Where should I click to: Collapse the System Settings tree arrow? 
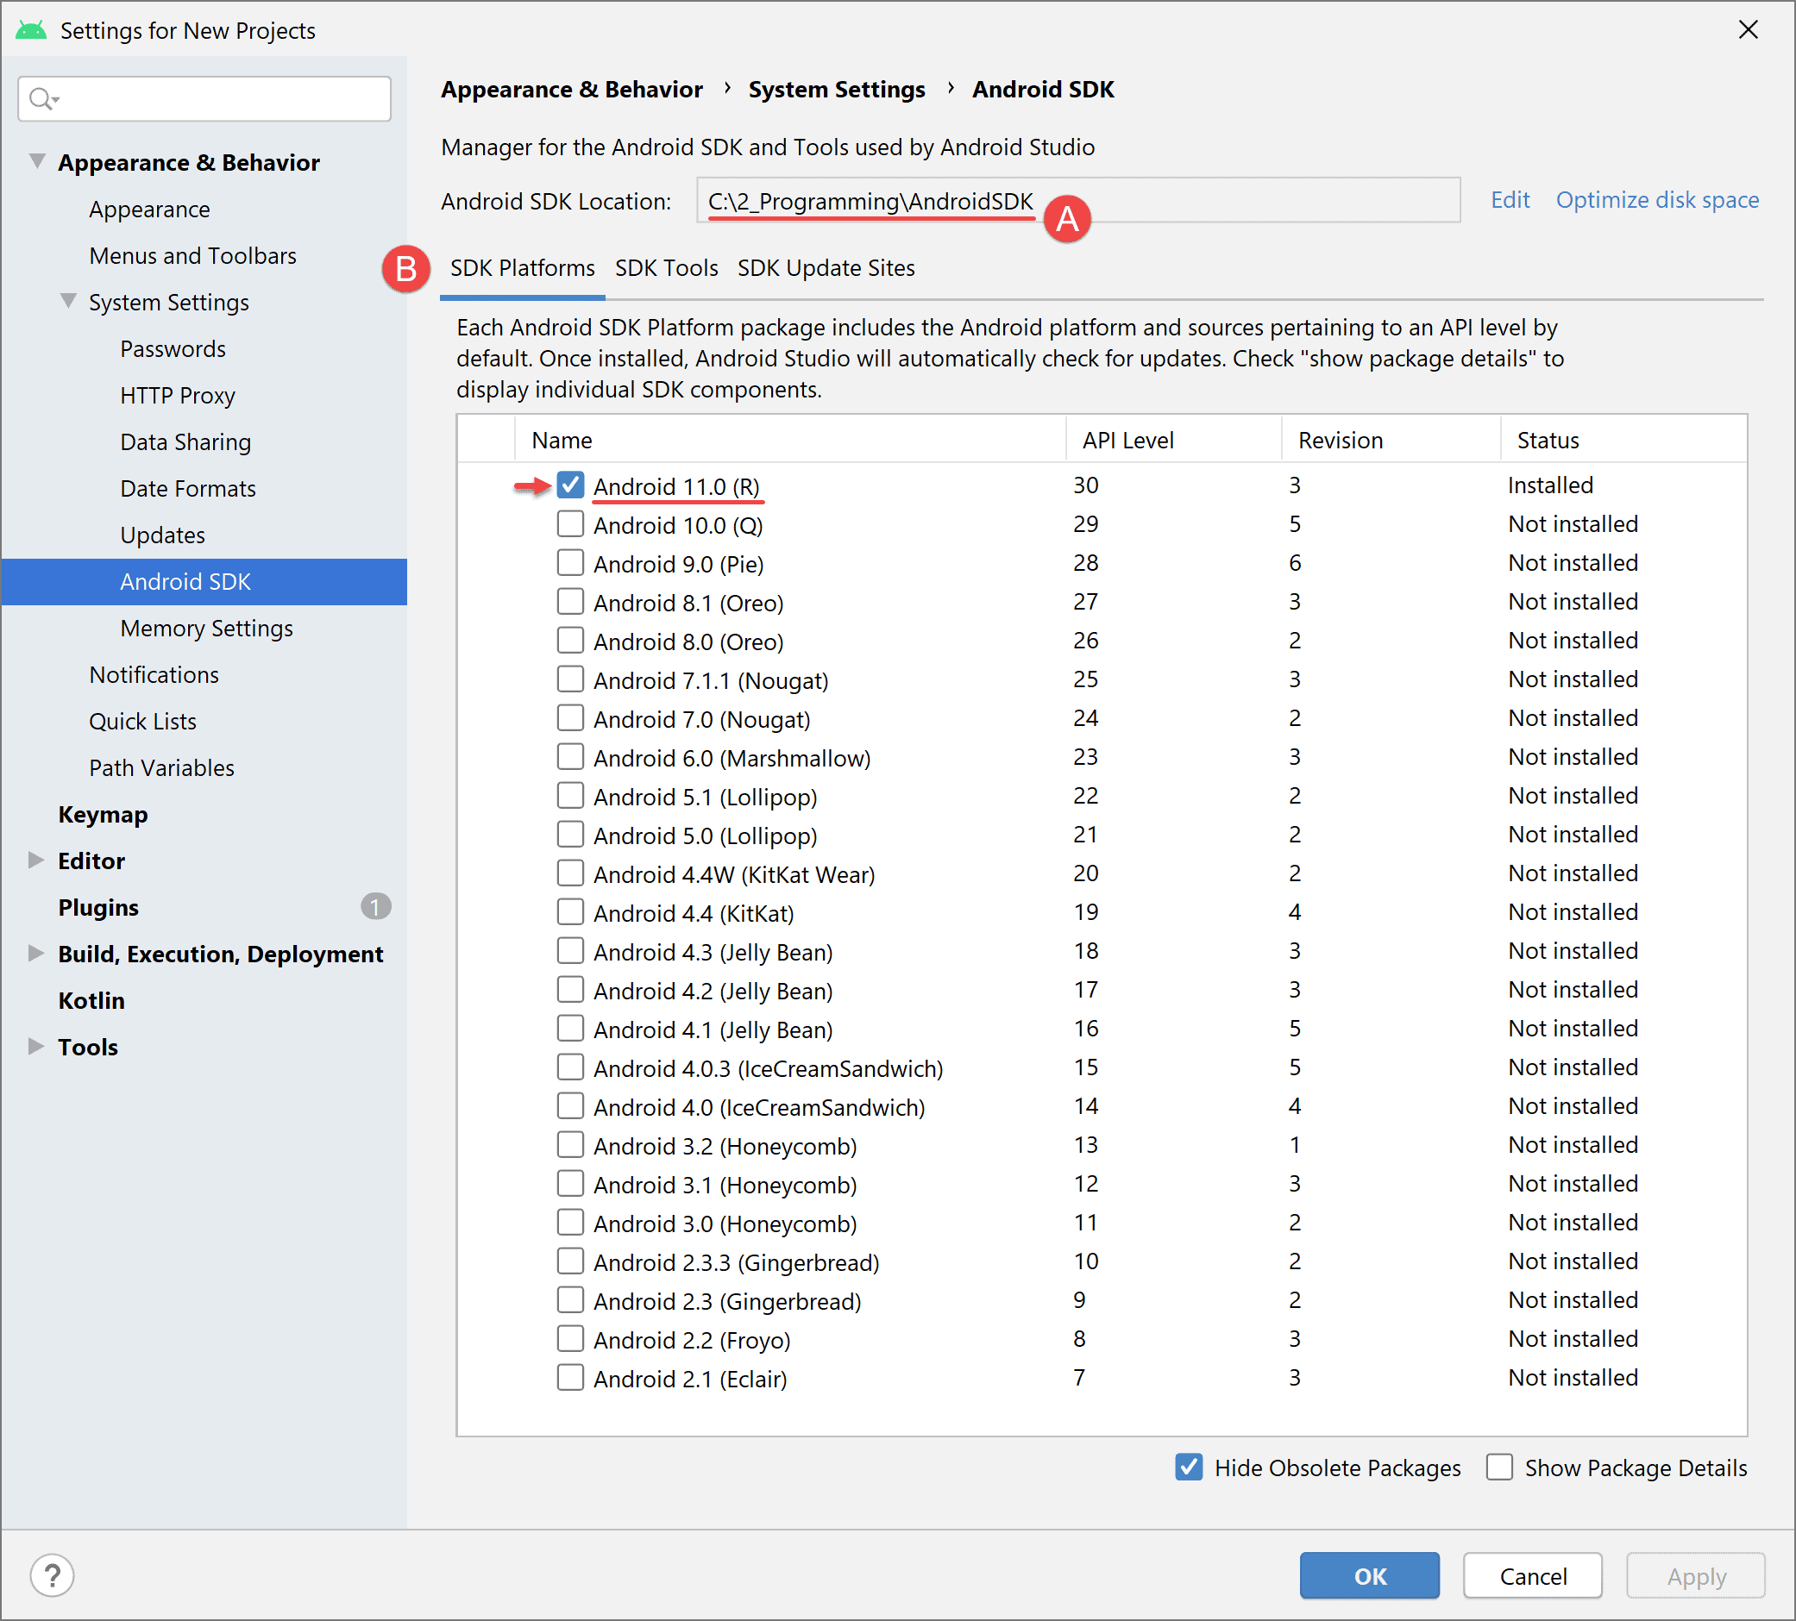coord(69,301)
